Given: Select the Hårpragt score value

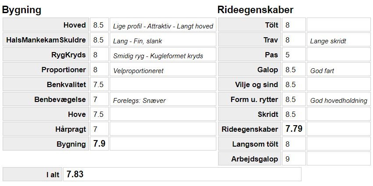Looking at the screenshot, I should [x=95, y=129].
